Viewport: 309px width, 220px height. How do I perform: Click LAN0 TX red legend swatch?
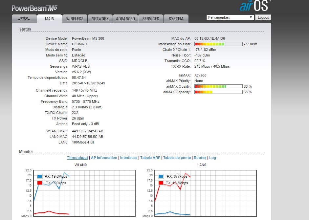pos(161,183)
